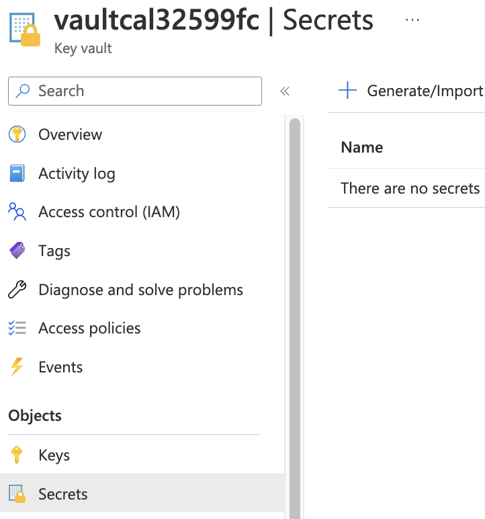Click the 'There are no secrets' message

(410, 188)
